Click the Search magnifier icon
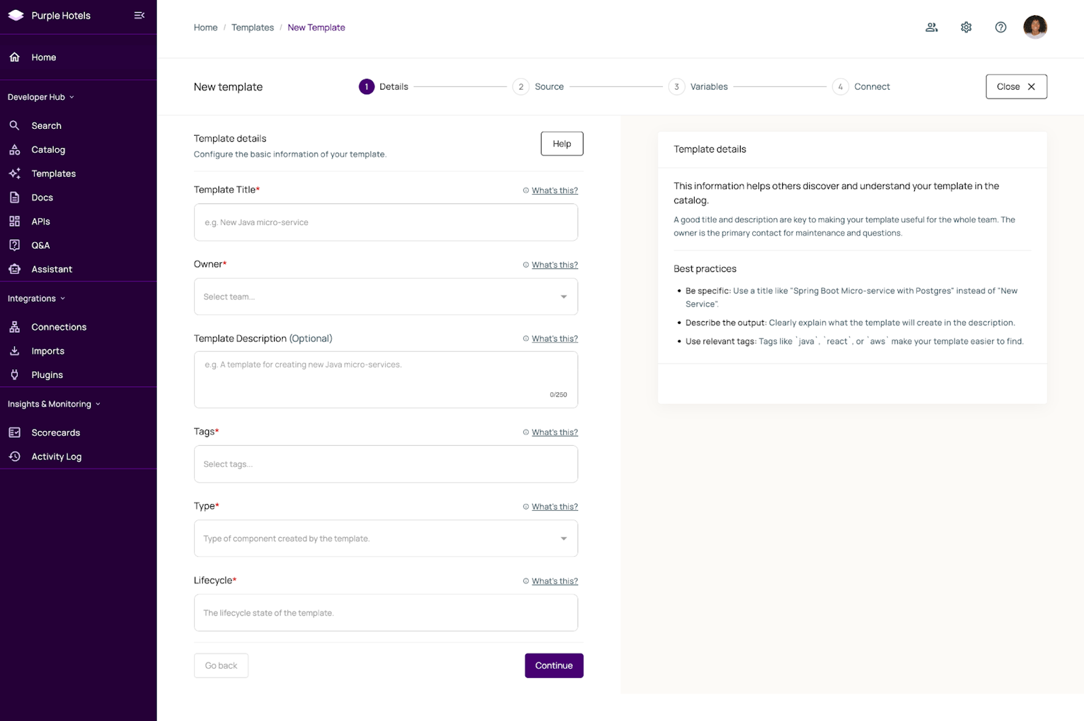This screenshot has height=721, width=1084. pyautogui.click(x=15, y=125)
